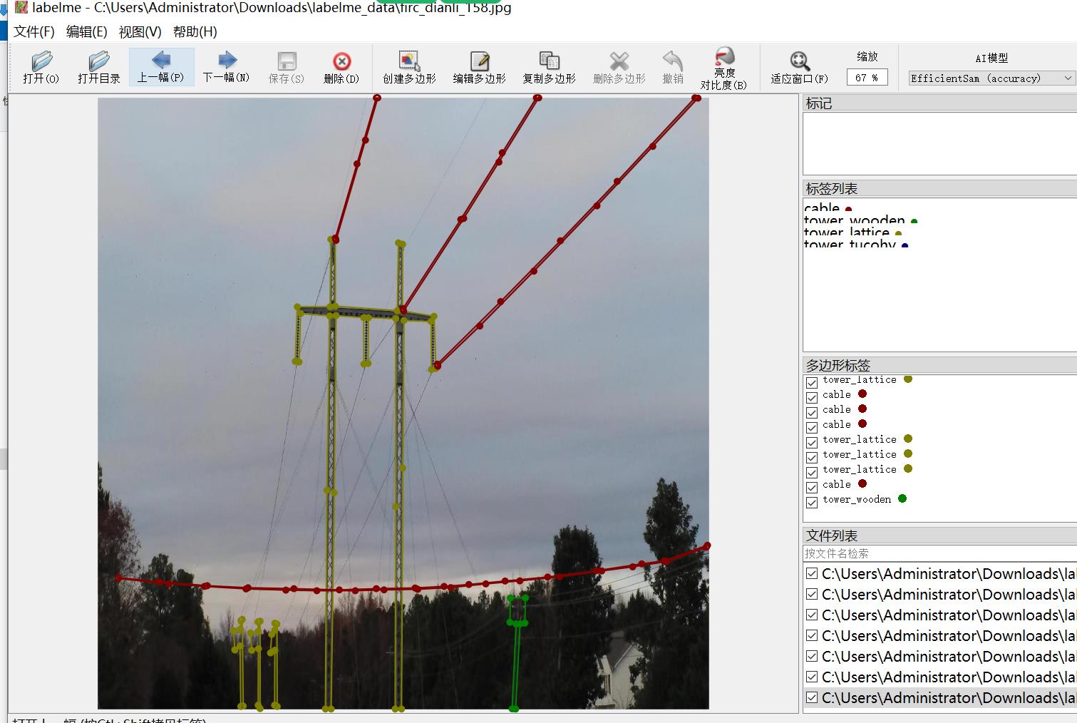1077x723 pixels.
Task: Click the Open file icon
Action: 41,62
